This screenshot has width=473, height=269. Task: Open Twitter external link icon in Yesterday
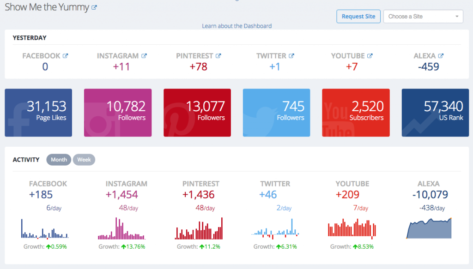tap(291, 56)
